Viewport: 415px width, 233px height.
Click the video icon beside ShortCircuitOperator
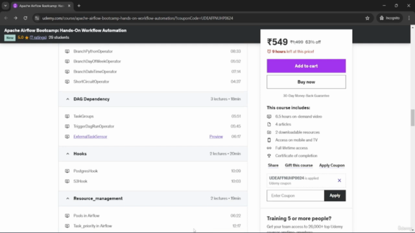coord(67,82)
